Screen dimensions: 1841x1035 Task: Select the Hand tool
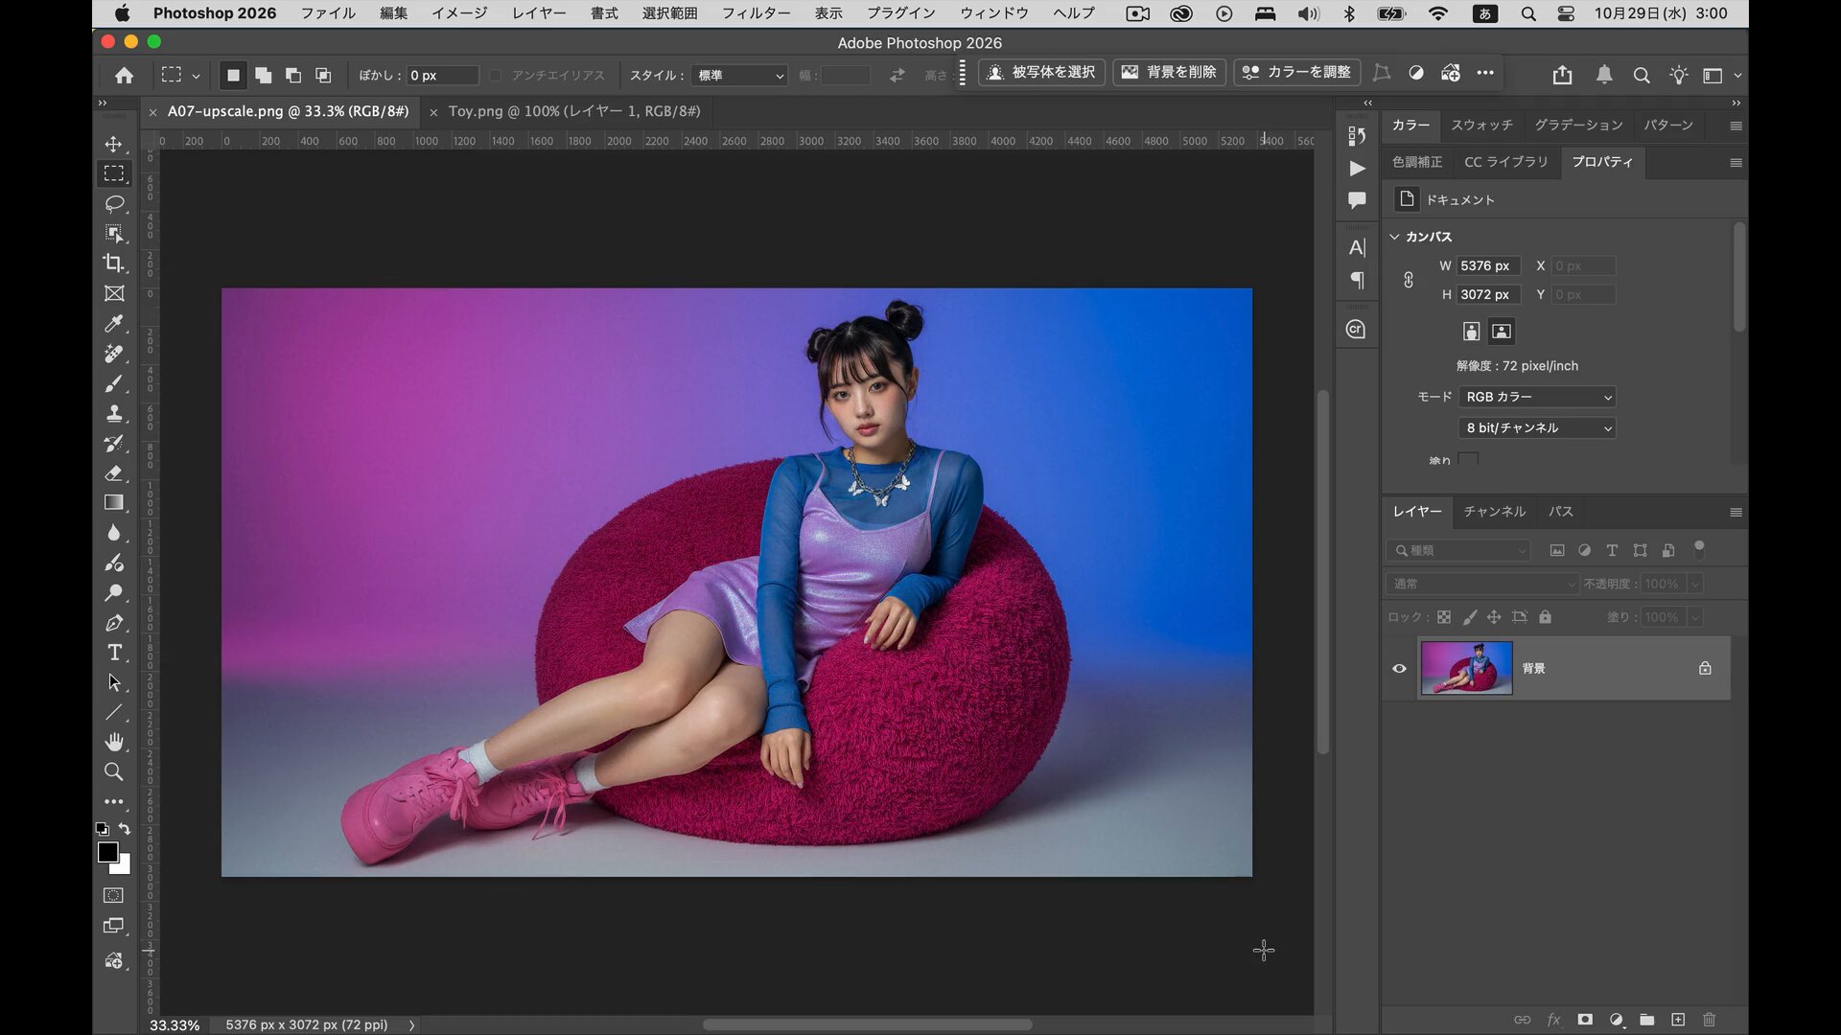(x=114, y=742)
